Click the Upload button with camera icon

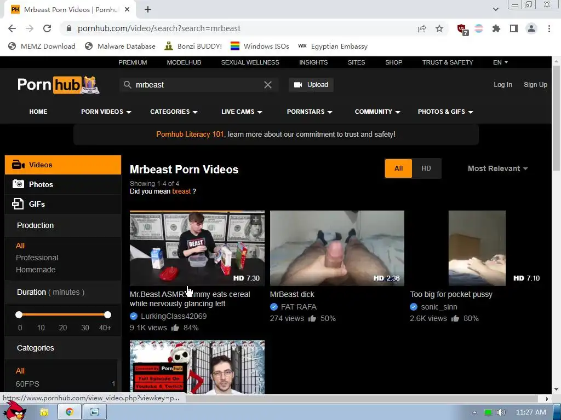tap(311, 85)
